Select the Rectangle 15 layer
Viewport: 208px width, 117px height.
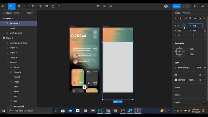coord(19,23)
